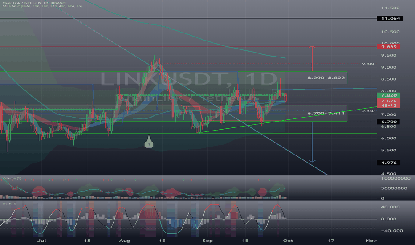Click the green 7.820 price label
This screenshot has height=245, width=415.
(388, 95)
